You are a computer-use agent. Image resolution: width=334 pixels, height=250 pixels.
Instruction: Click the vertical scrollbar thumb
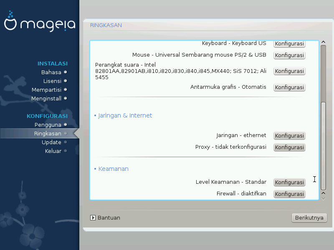coord(323,146)
